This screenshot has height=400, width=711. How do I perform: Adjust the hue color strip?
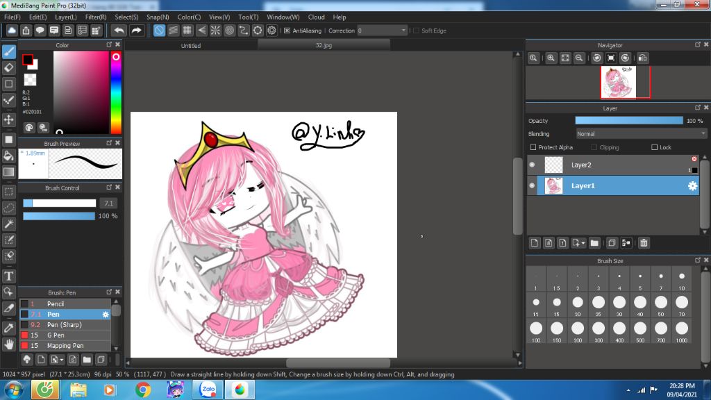[116, 92]
